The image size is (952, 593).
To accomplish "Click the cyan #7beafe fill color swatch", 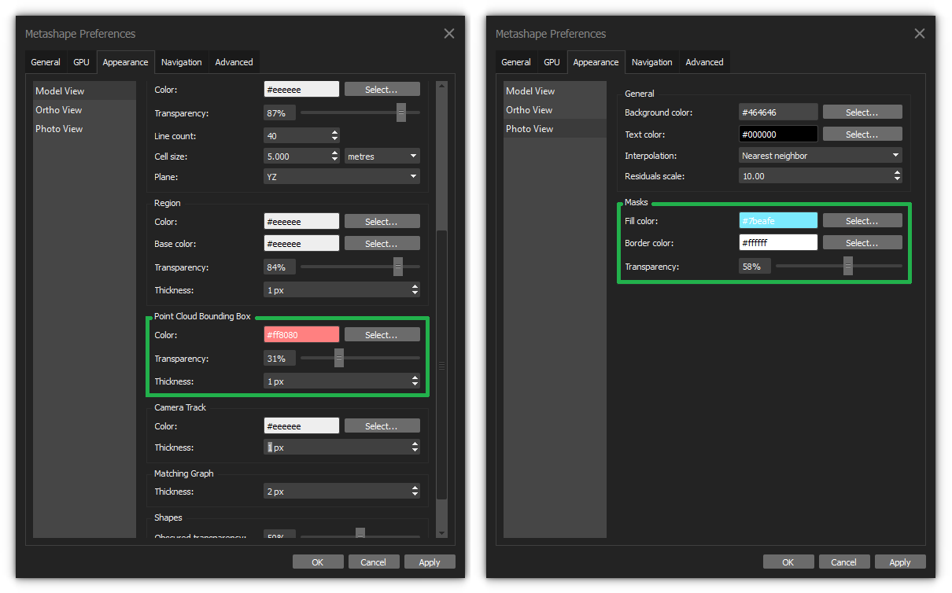I will point(778,221).
